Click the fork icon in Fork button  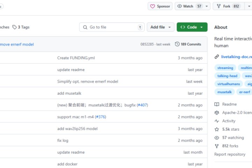coord(219,6)
